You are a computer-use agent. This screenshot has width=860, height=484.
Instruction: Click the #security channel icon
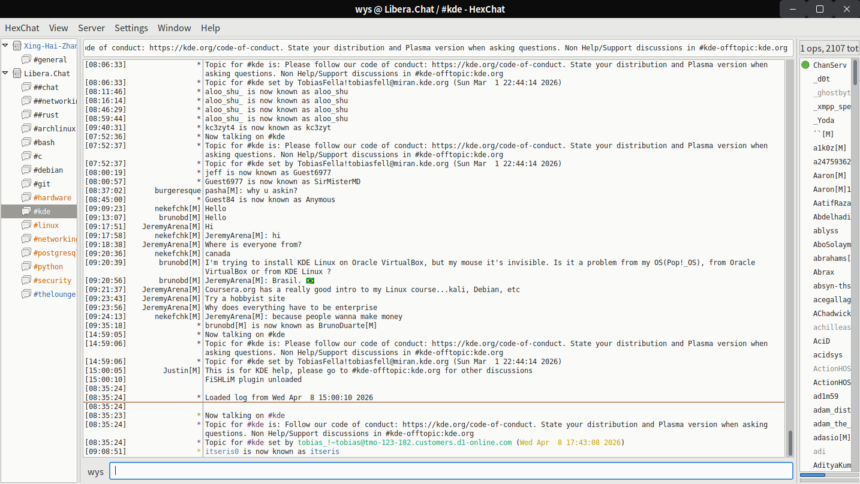pos(26,280)
